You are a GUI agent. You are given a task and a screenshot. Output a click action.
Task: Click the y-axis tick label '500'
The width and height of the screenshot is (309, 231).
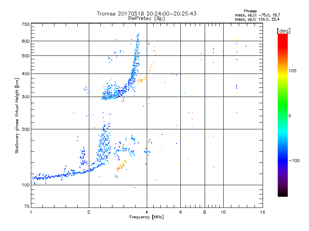pos(25,56)
